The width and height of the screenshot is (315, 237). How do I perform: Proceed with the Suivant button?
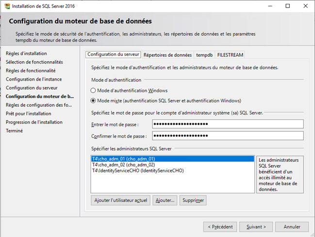(x=256, y=226)
